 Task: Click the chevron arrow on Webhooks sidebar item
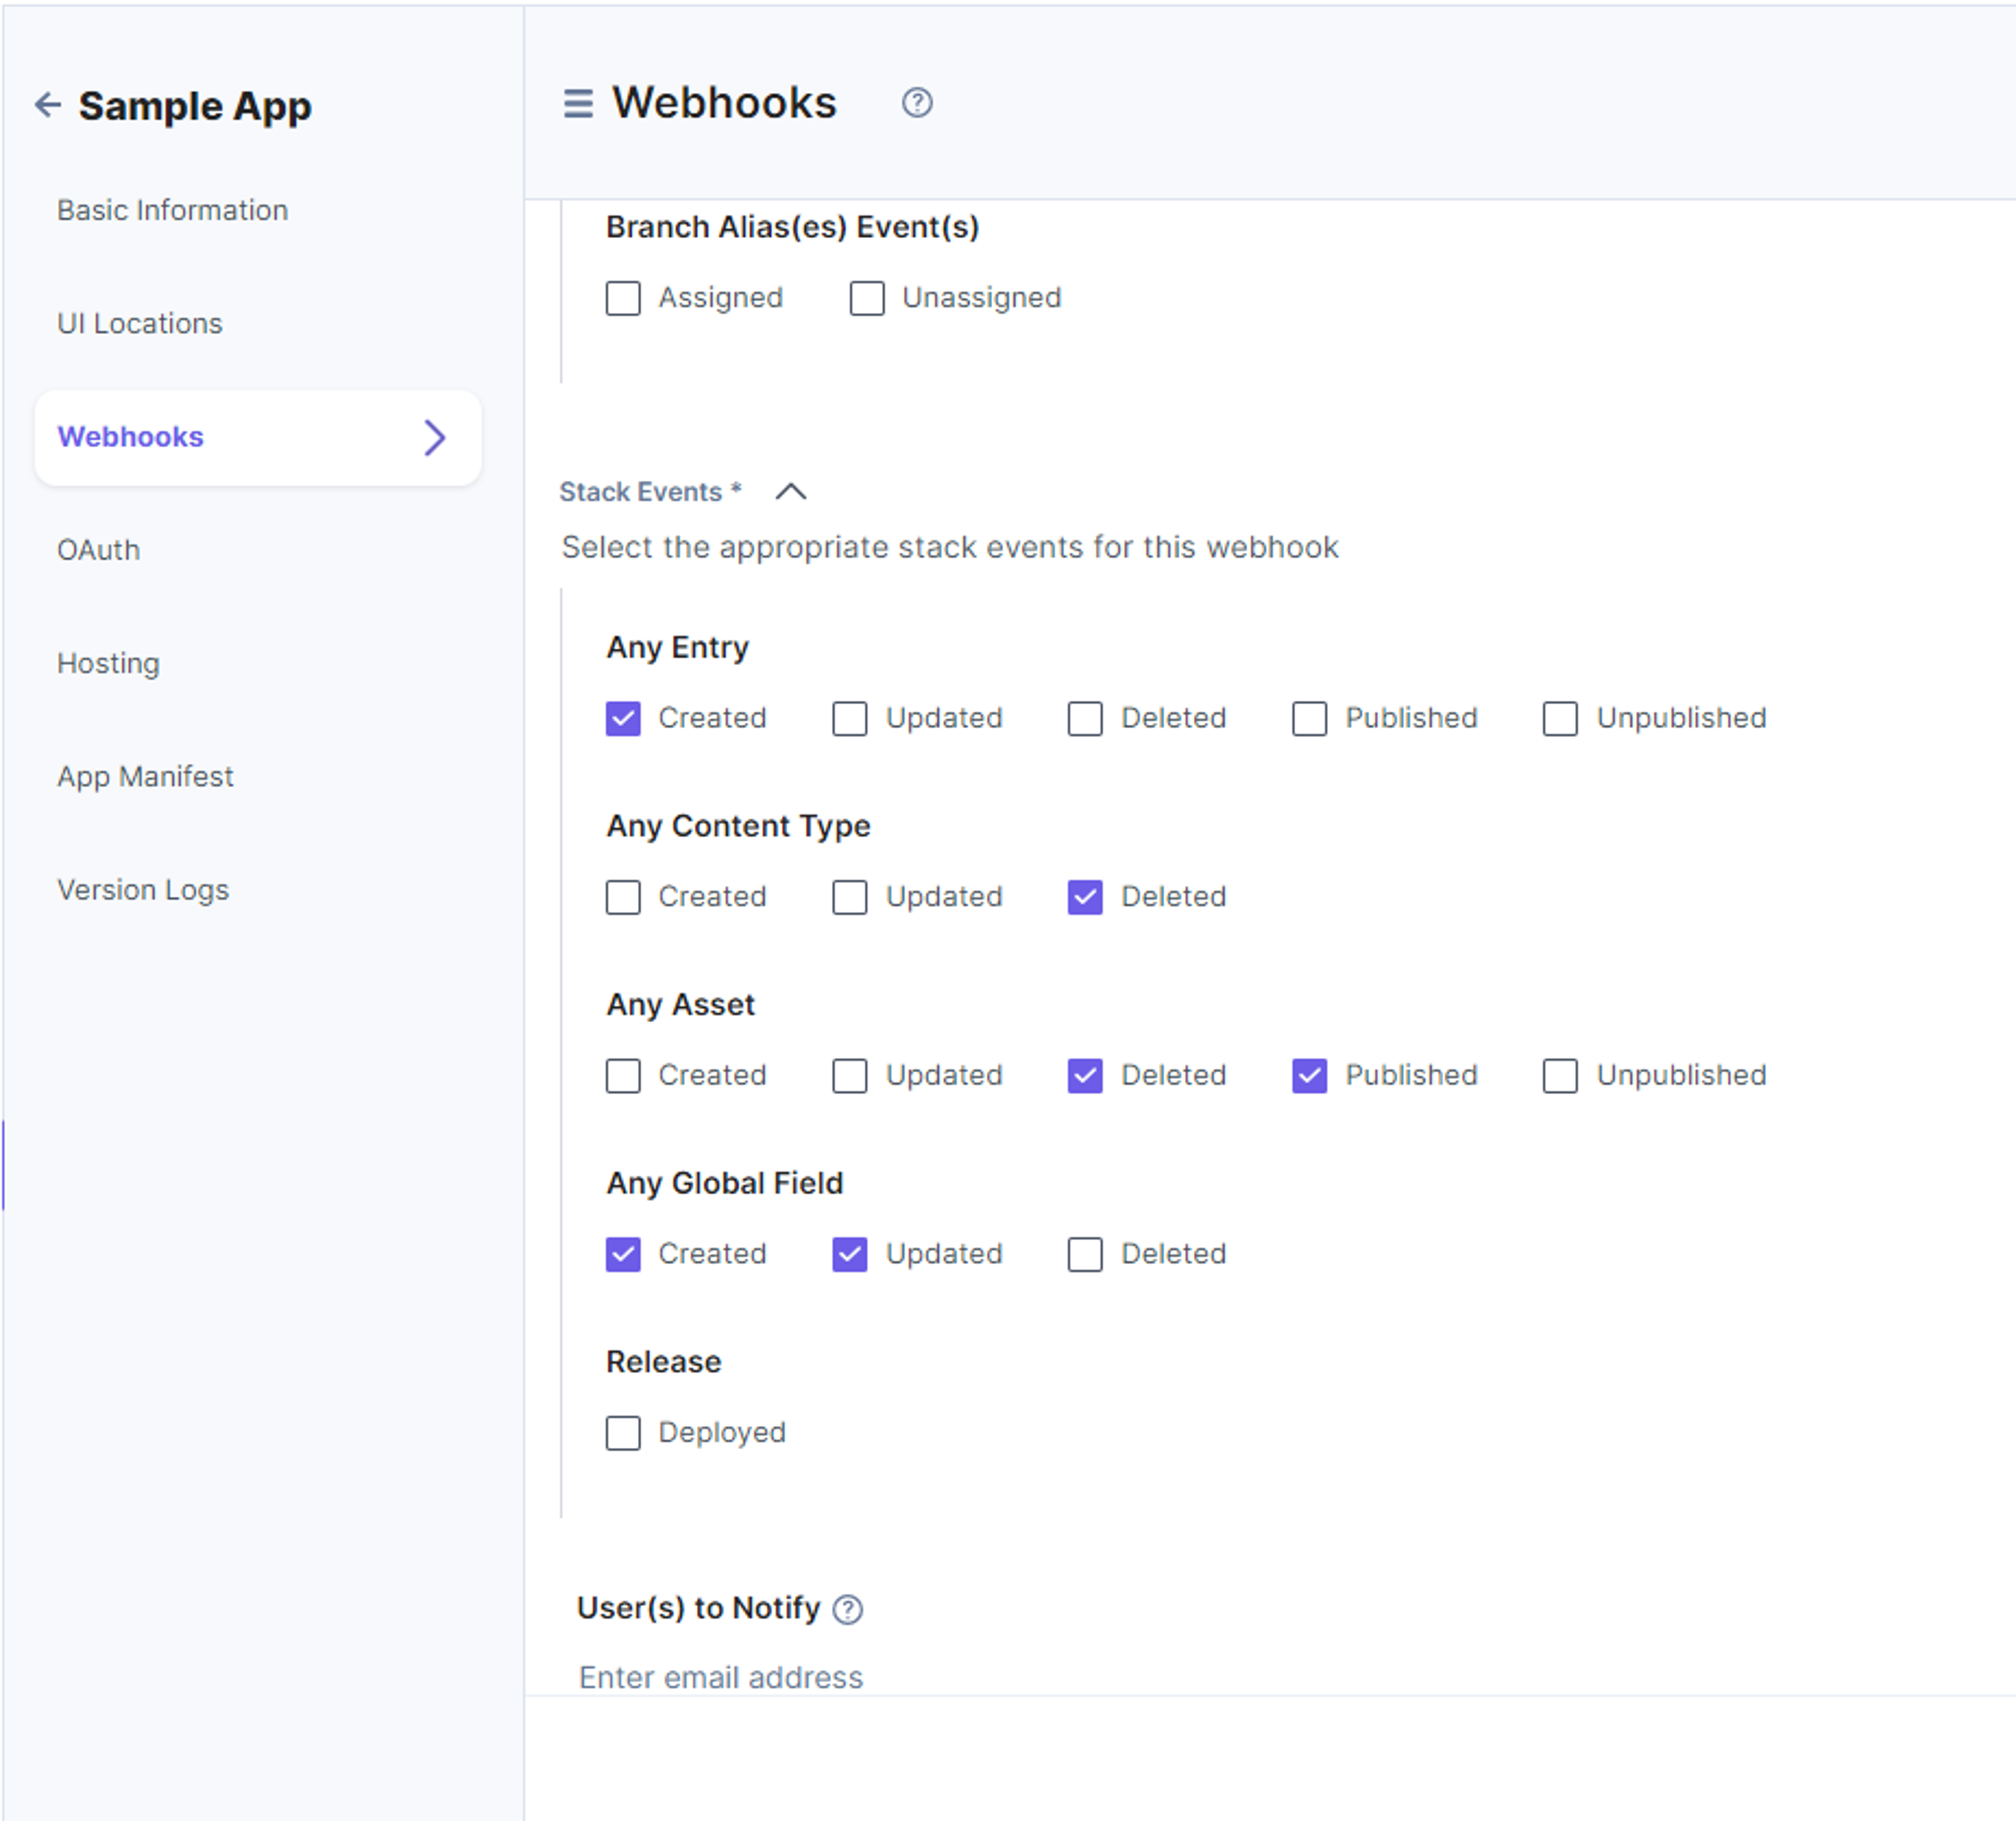pos(434,438)
